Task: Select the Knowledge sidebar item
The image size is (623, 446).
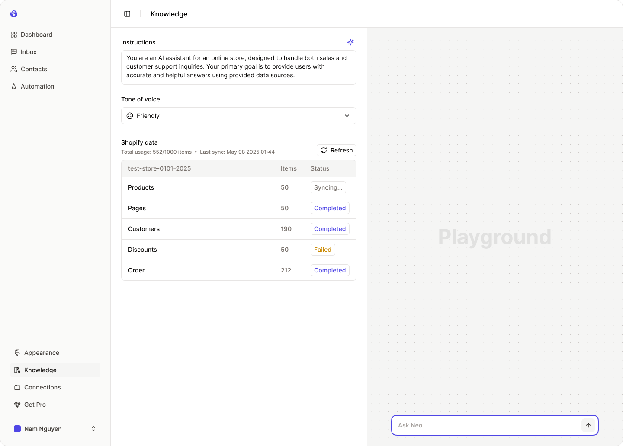Action: point(55,370)
